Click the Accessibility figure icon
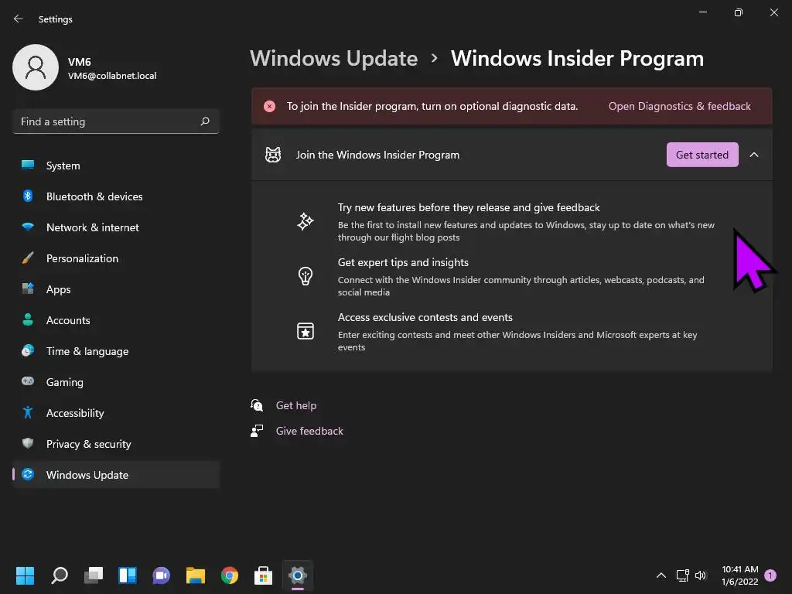The image size is (792, 594). pos(28,413)
